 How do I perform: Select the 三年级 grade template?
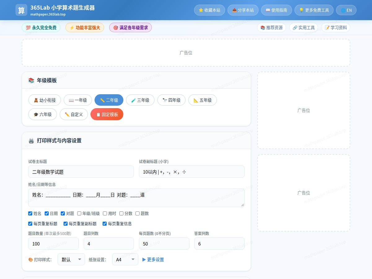click(140, 100)
